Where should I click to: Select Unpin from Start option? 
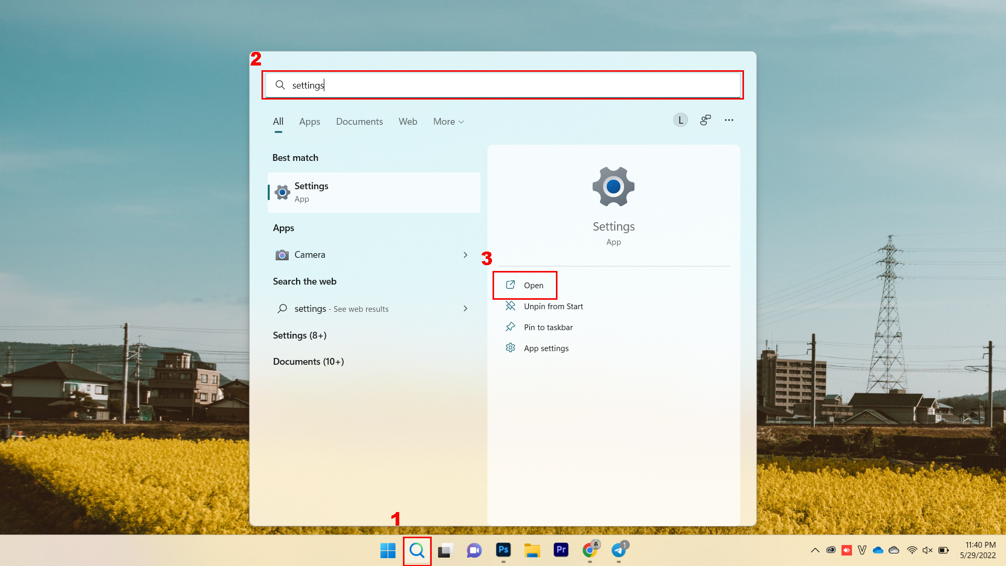553,306
